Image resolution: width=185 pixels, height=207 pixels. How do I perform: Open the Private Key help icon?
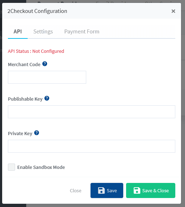point(37,133)
